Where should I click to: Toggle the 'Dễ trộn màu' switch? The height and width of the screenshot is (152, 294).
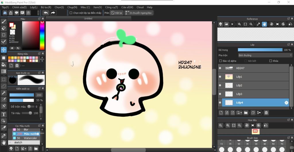[31, 107]
